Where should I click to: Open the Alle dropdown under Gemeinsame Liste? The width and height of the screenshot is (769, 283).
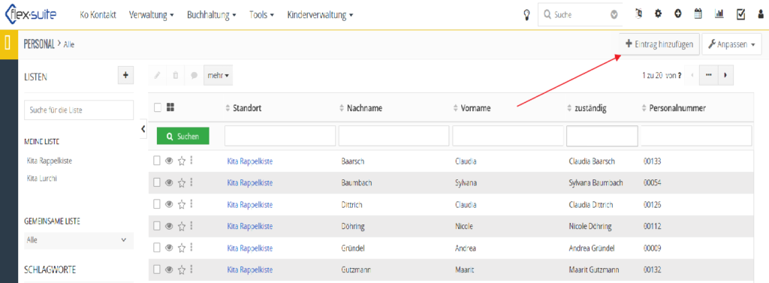coord(78,240)
